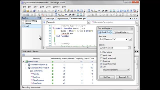This screenshot has width=160, height=90.
Task: Collapse the Libraries\Saffron4Web.qfl node
Action: click(26, 68)
